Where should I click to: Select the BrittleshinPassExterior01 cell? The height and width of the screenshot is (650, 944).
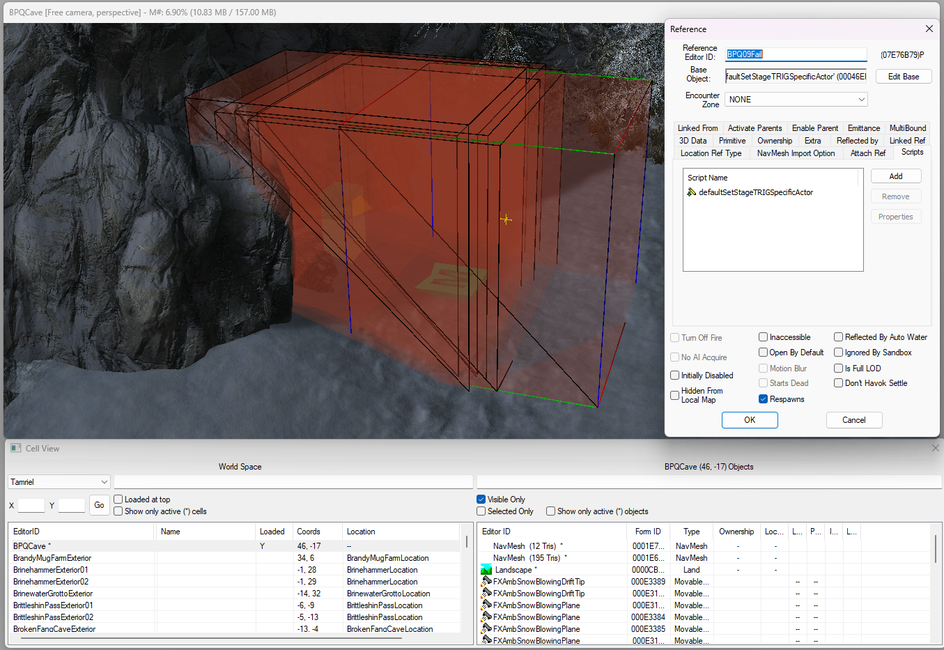tap(234, 605)
